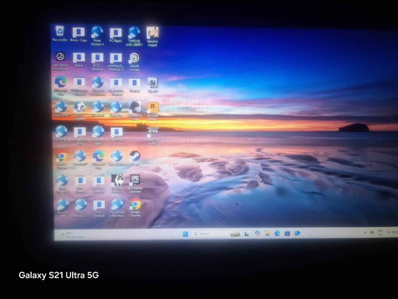Open Outlook from the taskbar
Screen dimensions: 398x299
pos(297,233)
